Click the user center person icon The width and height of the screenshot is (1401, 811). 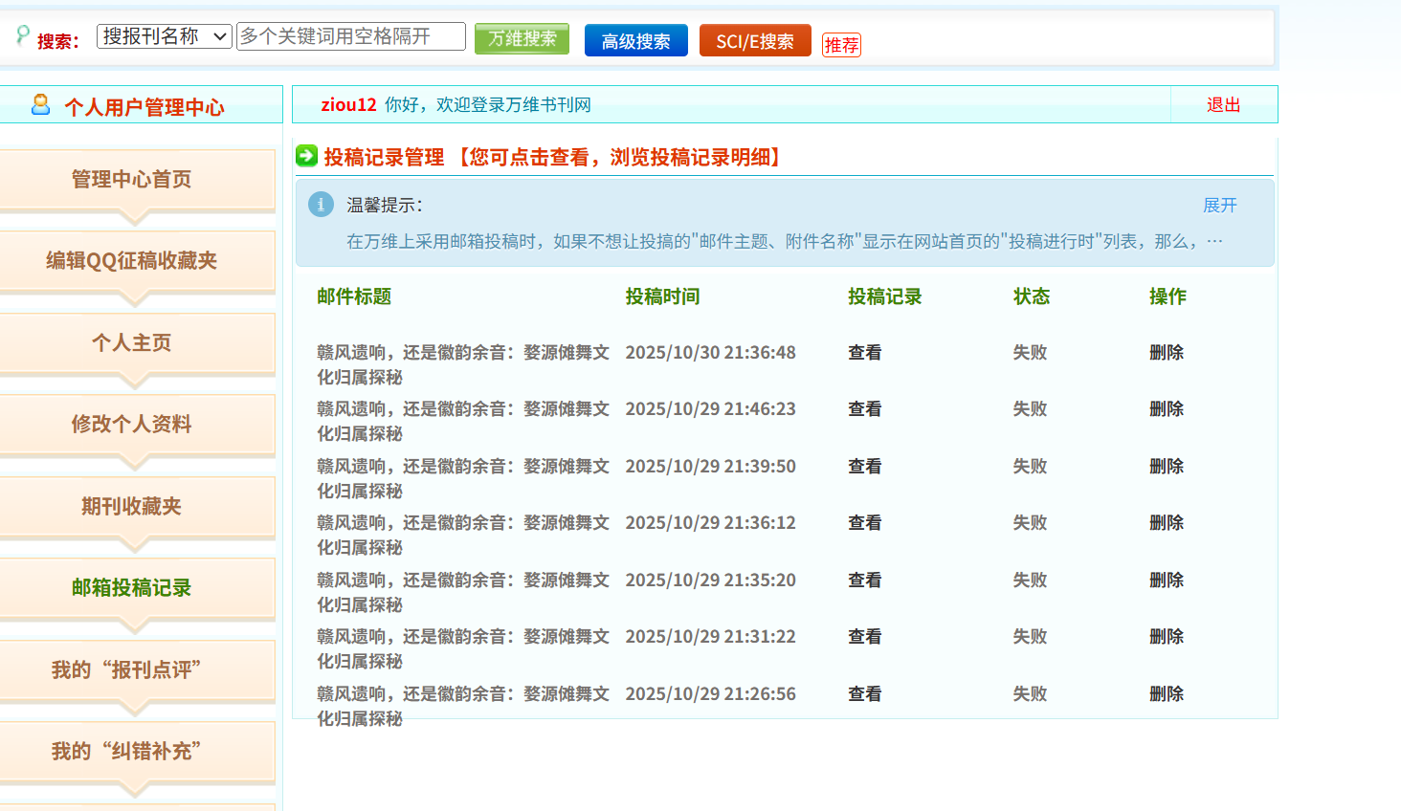coord(40,104)
